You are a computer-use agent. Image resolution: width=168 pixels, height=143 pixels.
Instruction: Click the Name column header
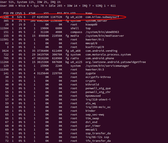click(x=89, y=13)
